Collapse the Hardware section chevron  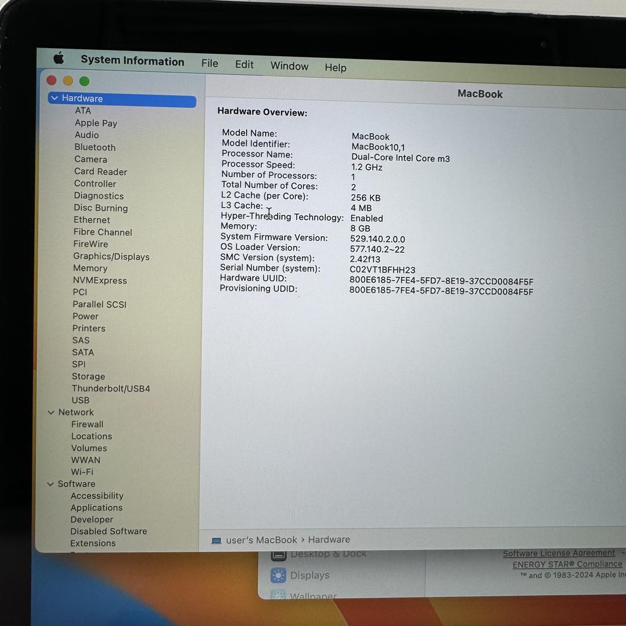(54, 98)
